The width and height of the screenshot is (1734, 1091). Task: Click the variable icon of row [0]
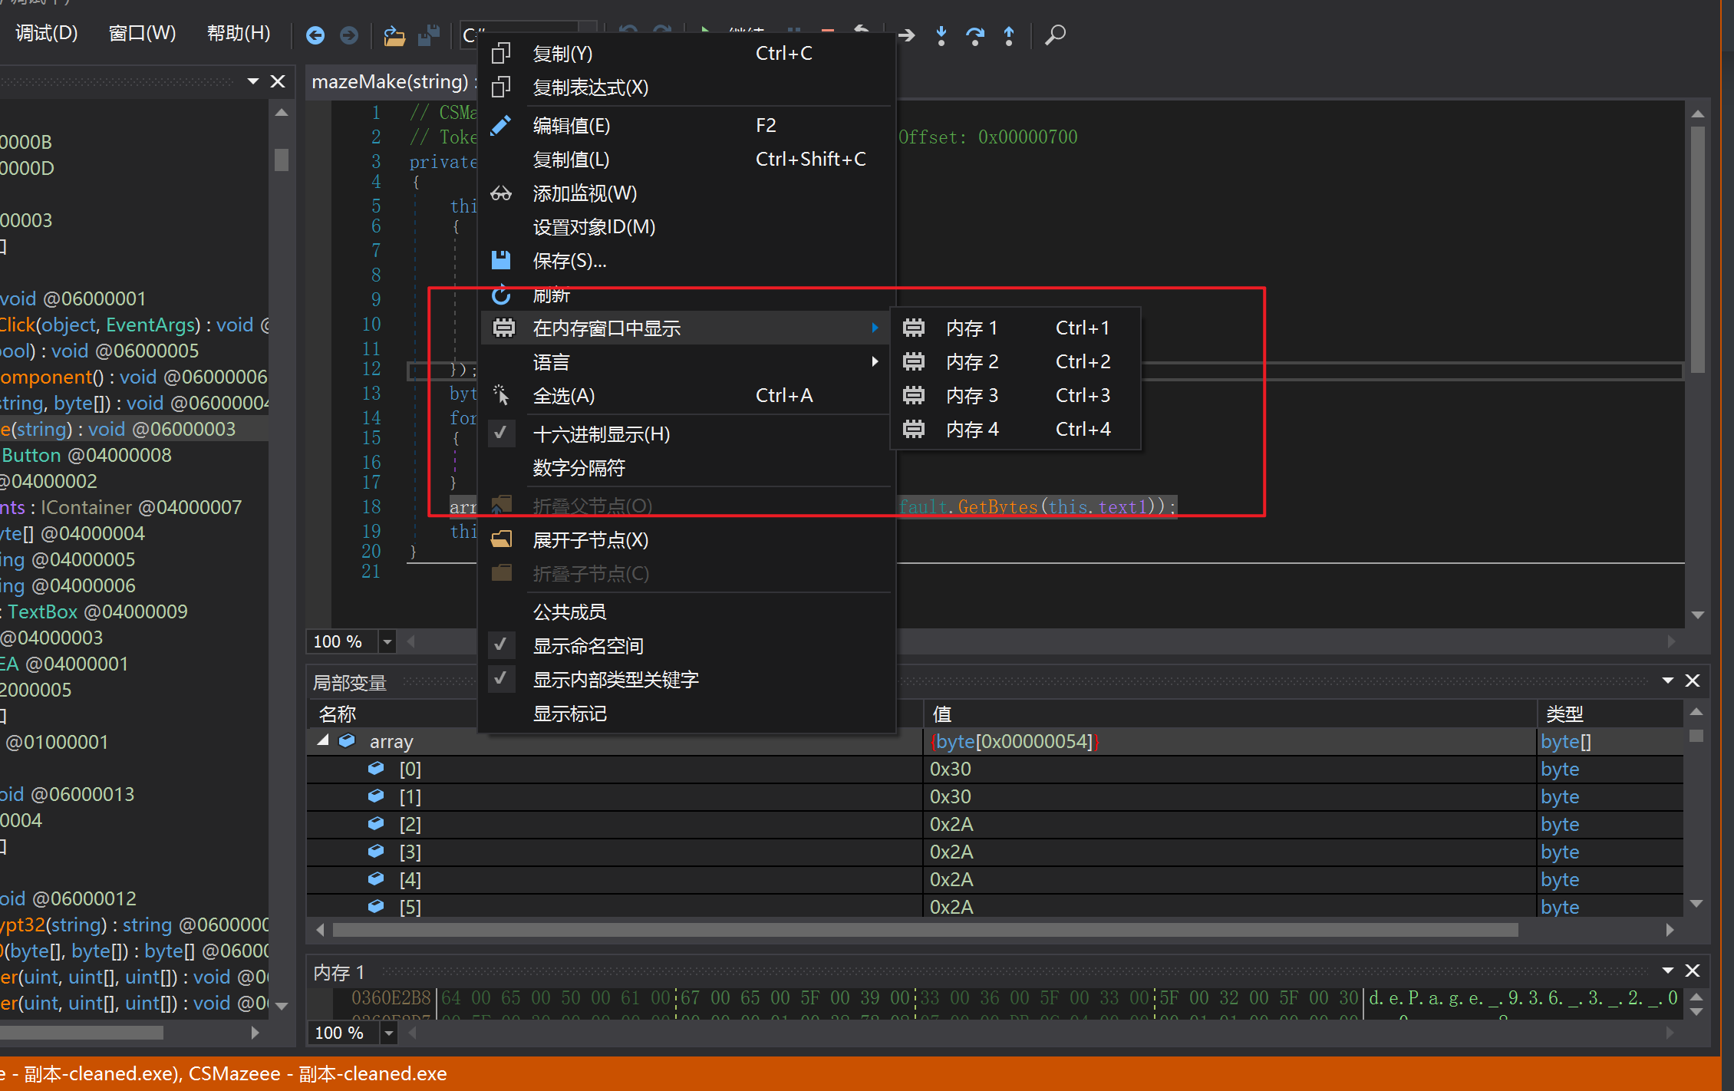point(376,768)
